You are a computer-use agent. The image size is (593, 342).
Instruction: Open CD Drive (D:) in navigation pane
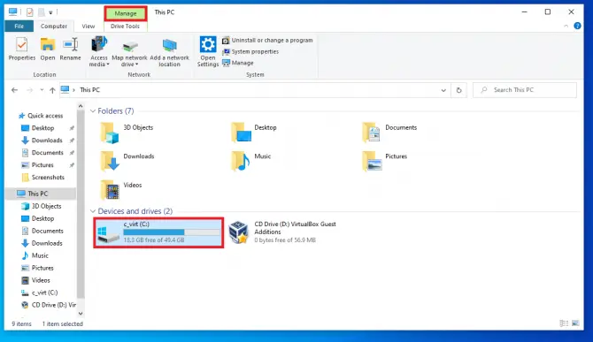click(x=53, y=305)
